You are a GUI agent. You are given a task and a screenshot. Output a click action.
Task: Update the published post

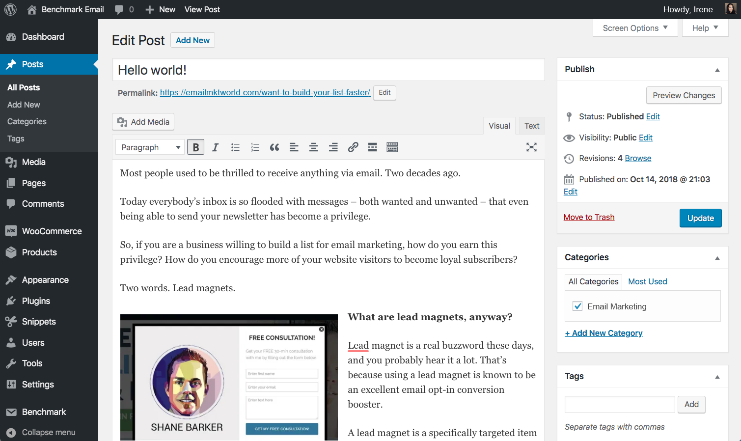[x=700, y=218]
